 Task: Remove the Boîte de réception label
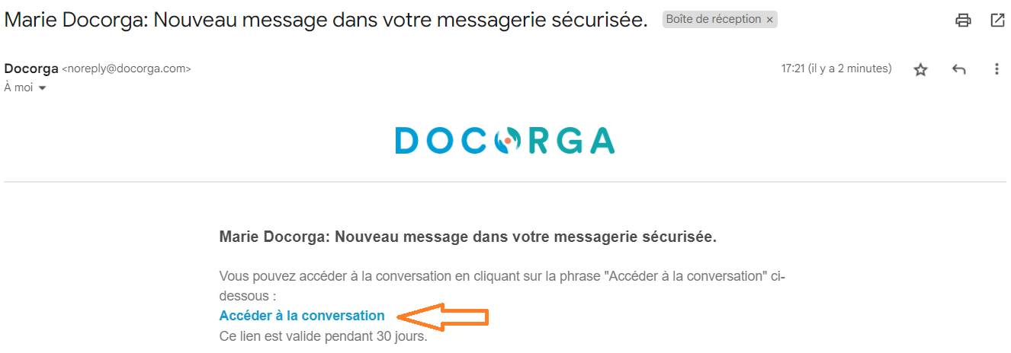pyautogui.click(x=769, y=20)
